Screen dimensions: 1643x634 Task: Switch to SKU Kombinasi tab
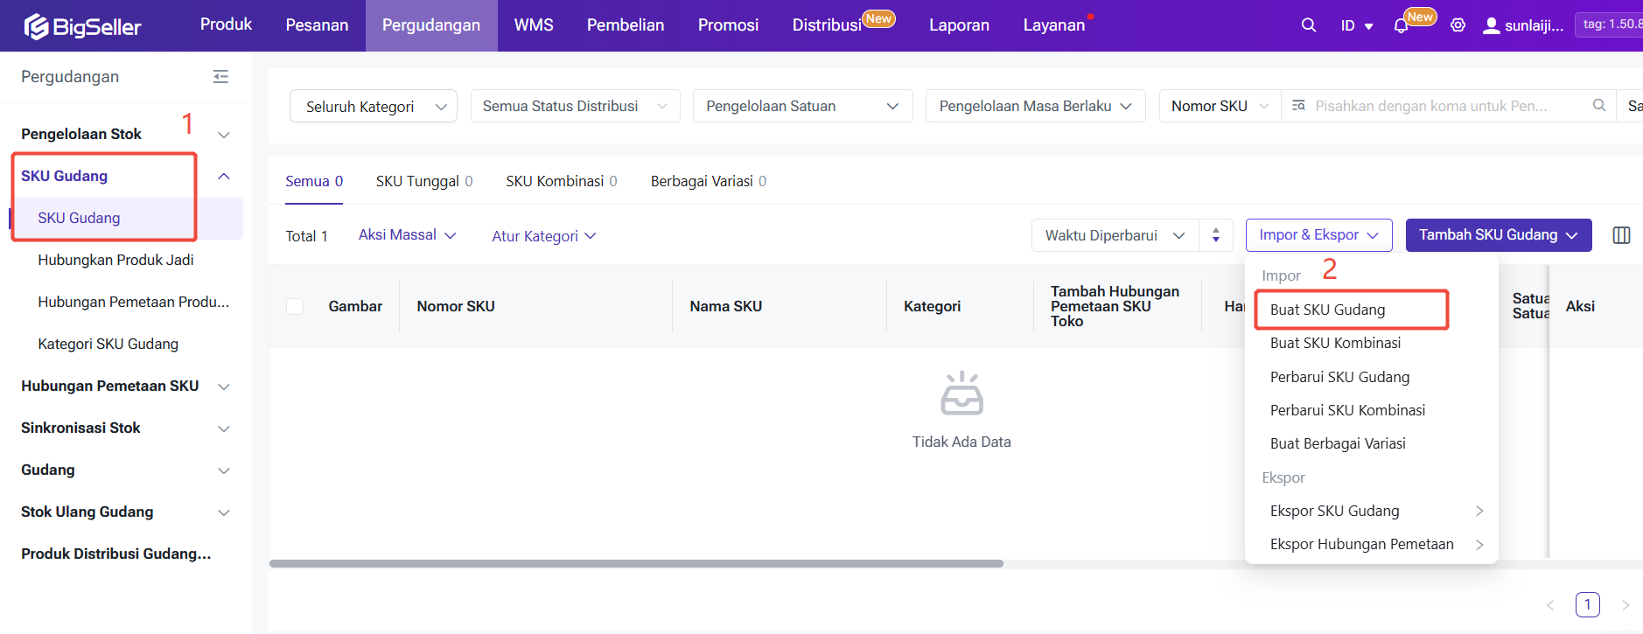pos(561,181)
